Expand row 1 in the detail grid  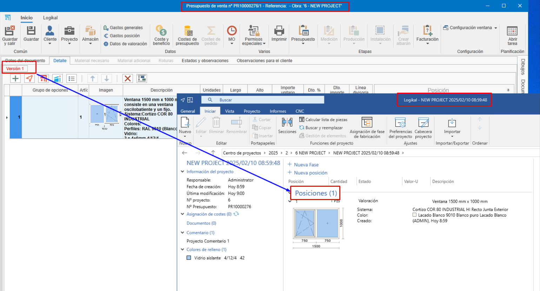coord(7,117)
